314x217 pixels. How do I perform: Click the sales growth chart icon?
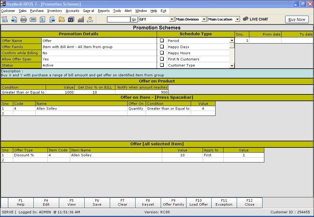tap(81, 19)
